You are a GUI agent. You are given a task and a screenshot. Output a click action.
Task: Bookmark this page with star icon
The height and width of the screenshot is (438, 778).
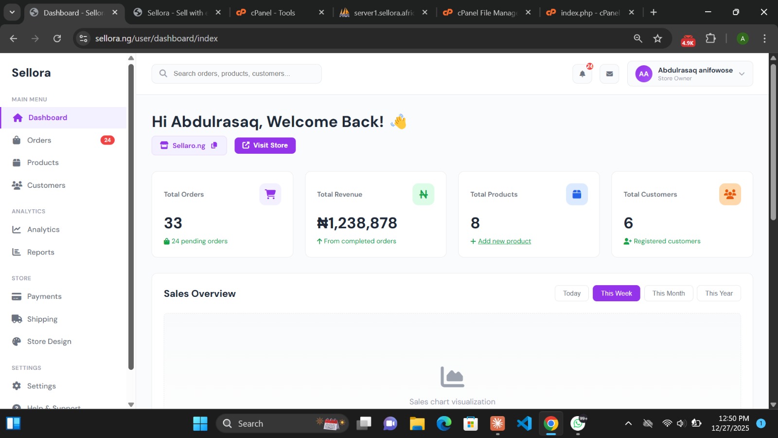coord(657,38)
